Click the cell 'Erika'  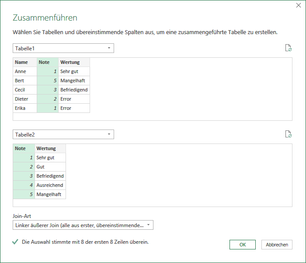(x=25, y=108)
